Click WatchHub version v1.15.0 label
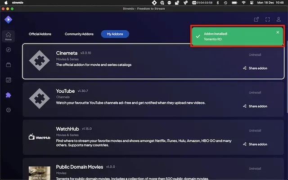 point(87,129)
